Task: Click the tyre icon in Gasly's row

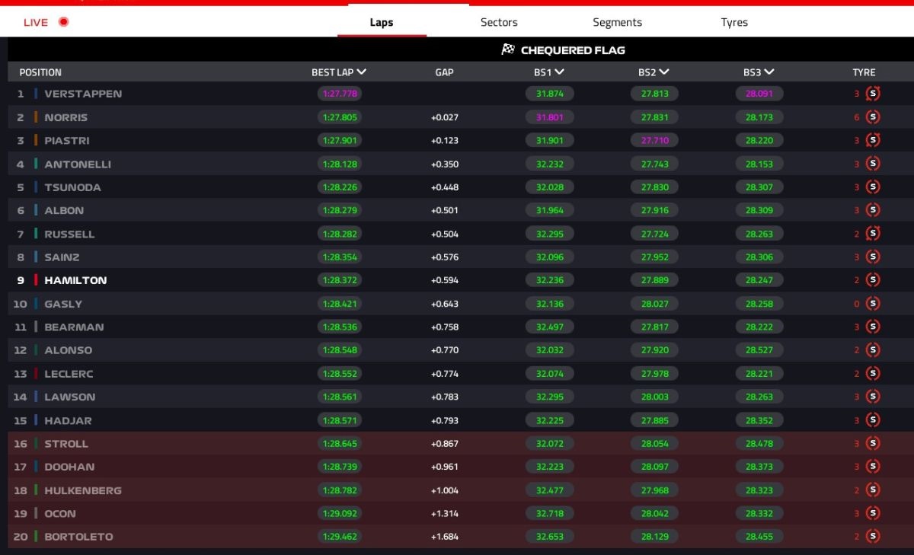Action: 873,304
